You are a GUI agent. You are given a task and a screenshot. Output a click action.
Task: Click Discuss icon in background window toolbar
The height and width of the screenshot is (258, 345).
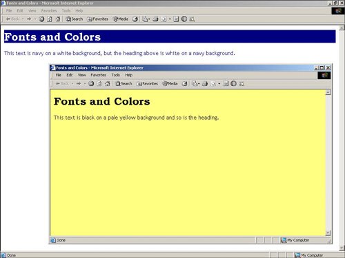[x=176, y=19]
